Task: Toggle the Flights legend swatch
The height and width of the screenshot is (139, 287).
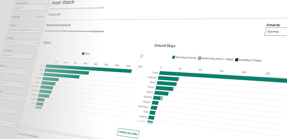Action: click(x=83, y=54)
